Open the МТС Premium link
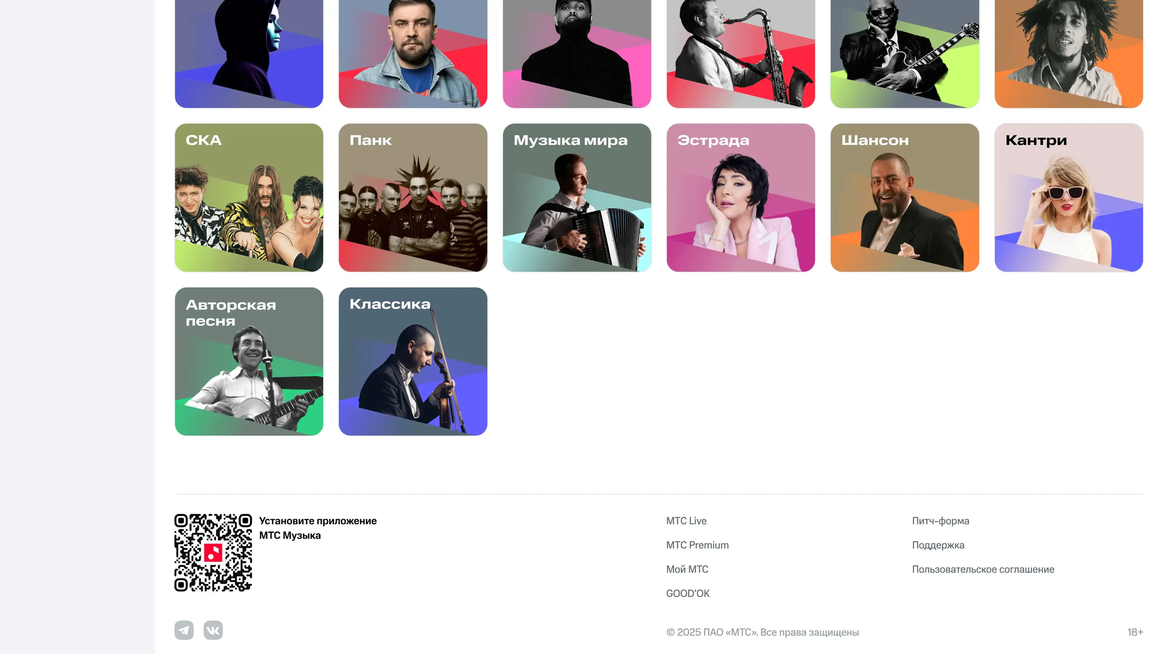 697,545
